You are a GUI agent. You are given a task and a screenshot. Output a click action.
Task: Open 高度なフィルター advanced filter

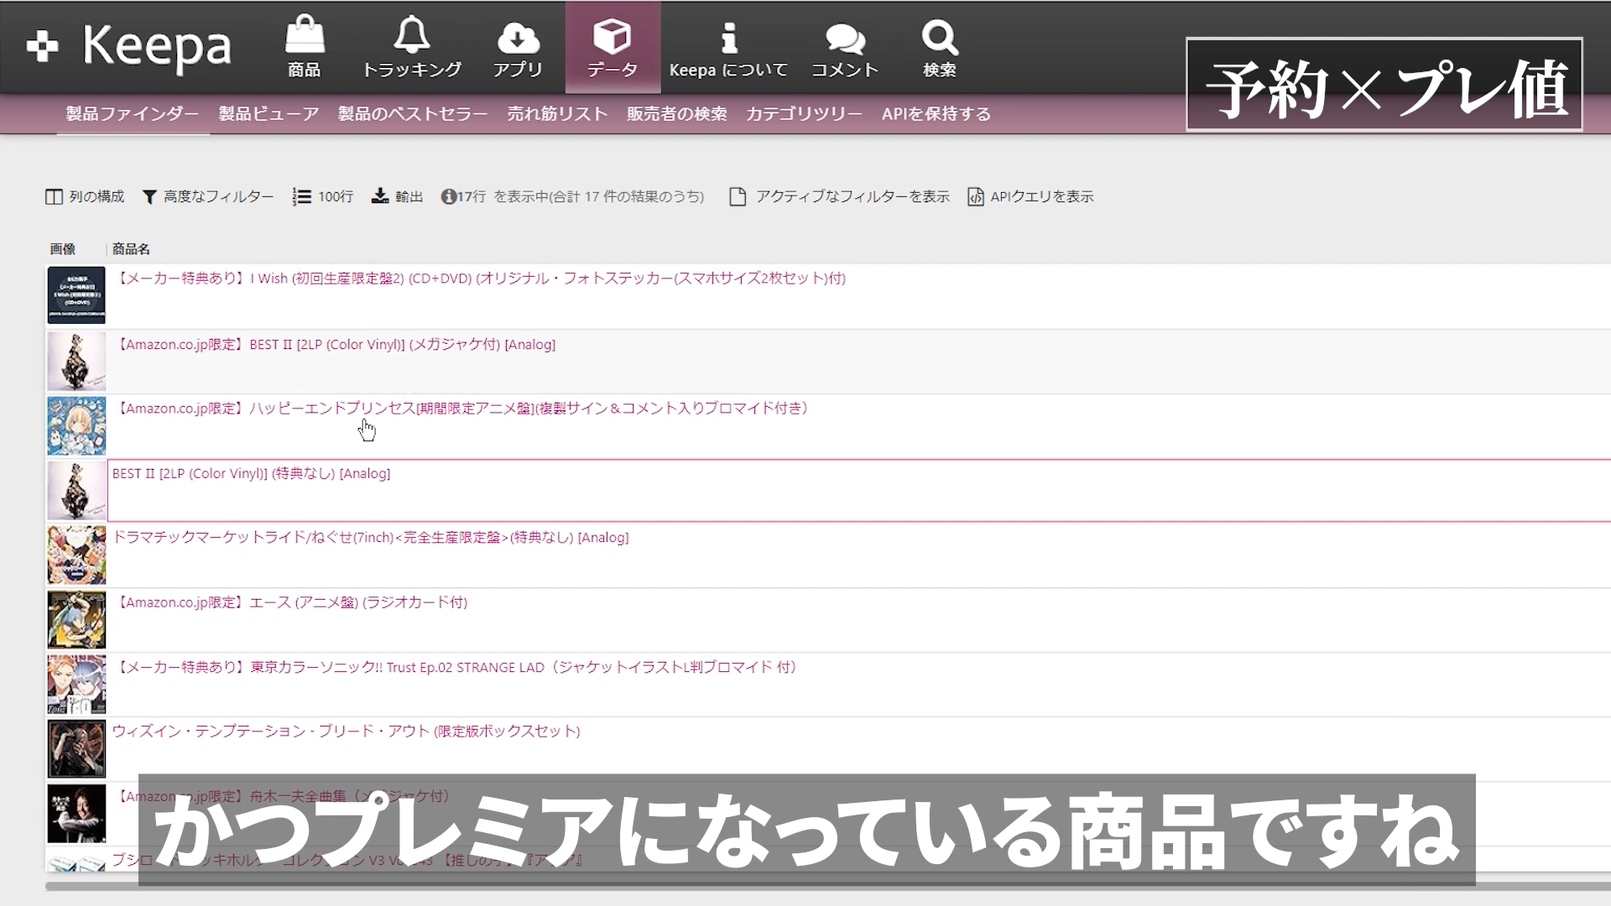click(208, 196)
